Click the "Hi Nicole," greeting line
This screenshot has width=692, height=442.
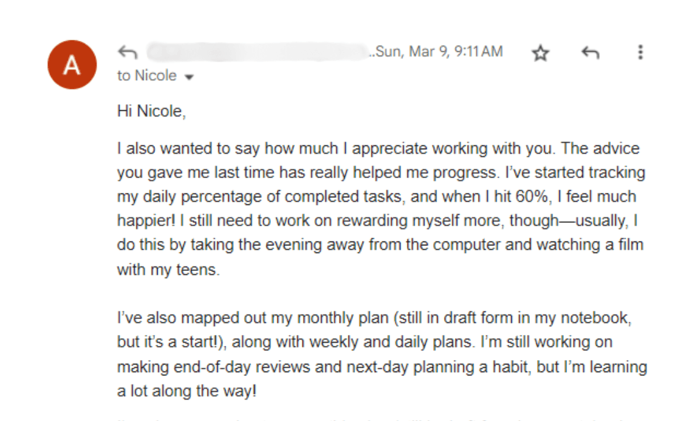coord(151,111)
